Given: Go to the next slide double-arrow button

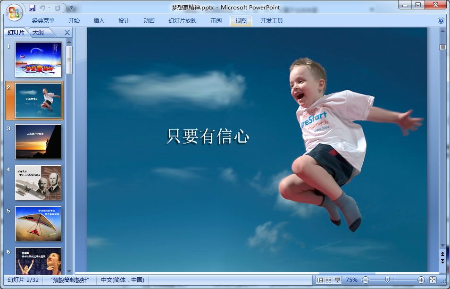Looking at the screenshot, I should 442,261.
